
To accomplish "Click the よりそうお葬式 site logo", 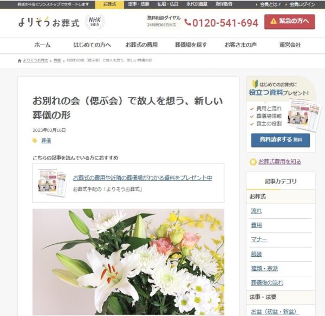I will pos(49,22).
